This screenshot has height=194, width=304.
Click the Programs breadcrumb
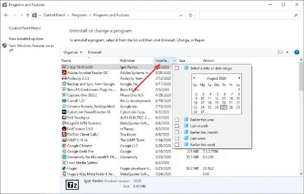79,15
